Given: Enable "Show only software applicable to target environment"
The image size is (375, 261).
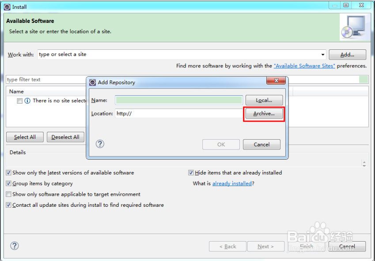Looking at the screenshot, I should tap(8, 194).
